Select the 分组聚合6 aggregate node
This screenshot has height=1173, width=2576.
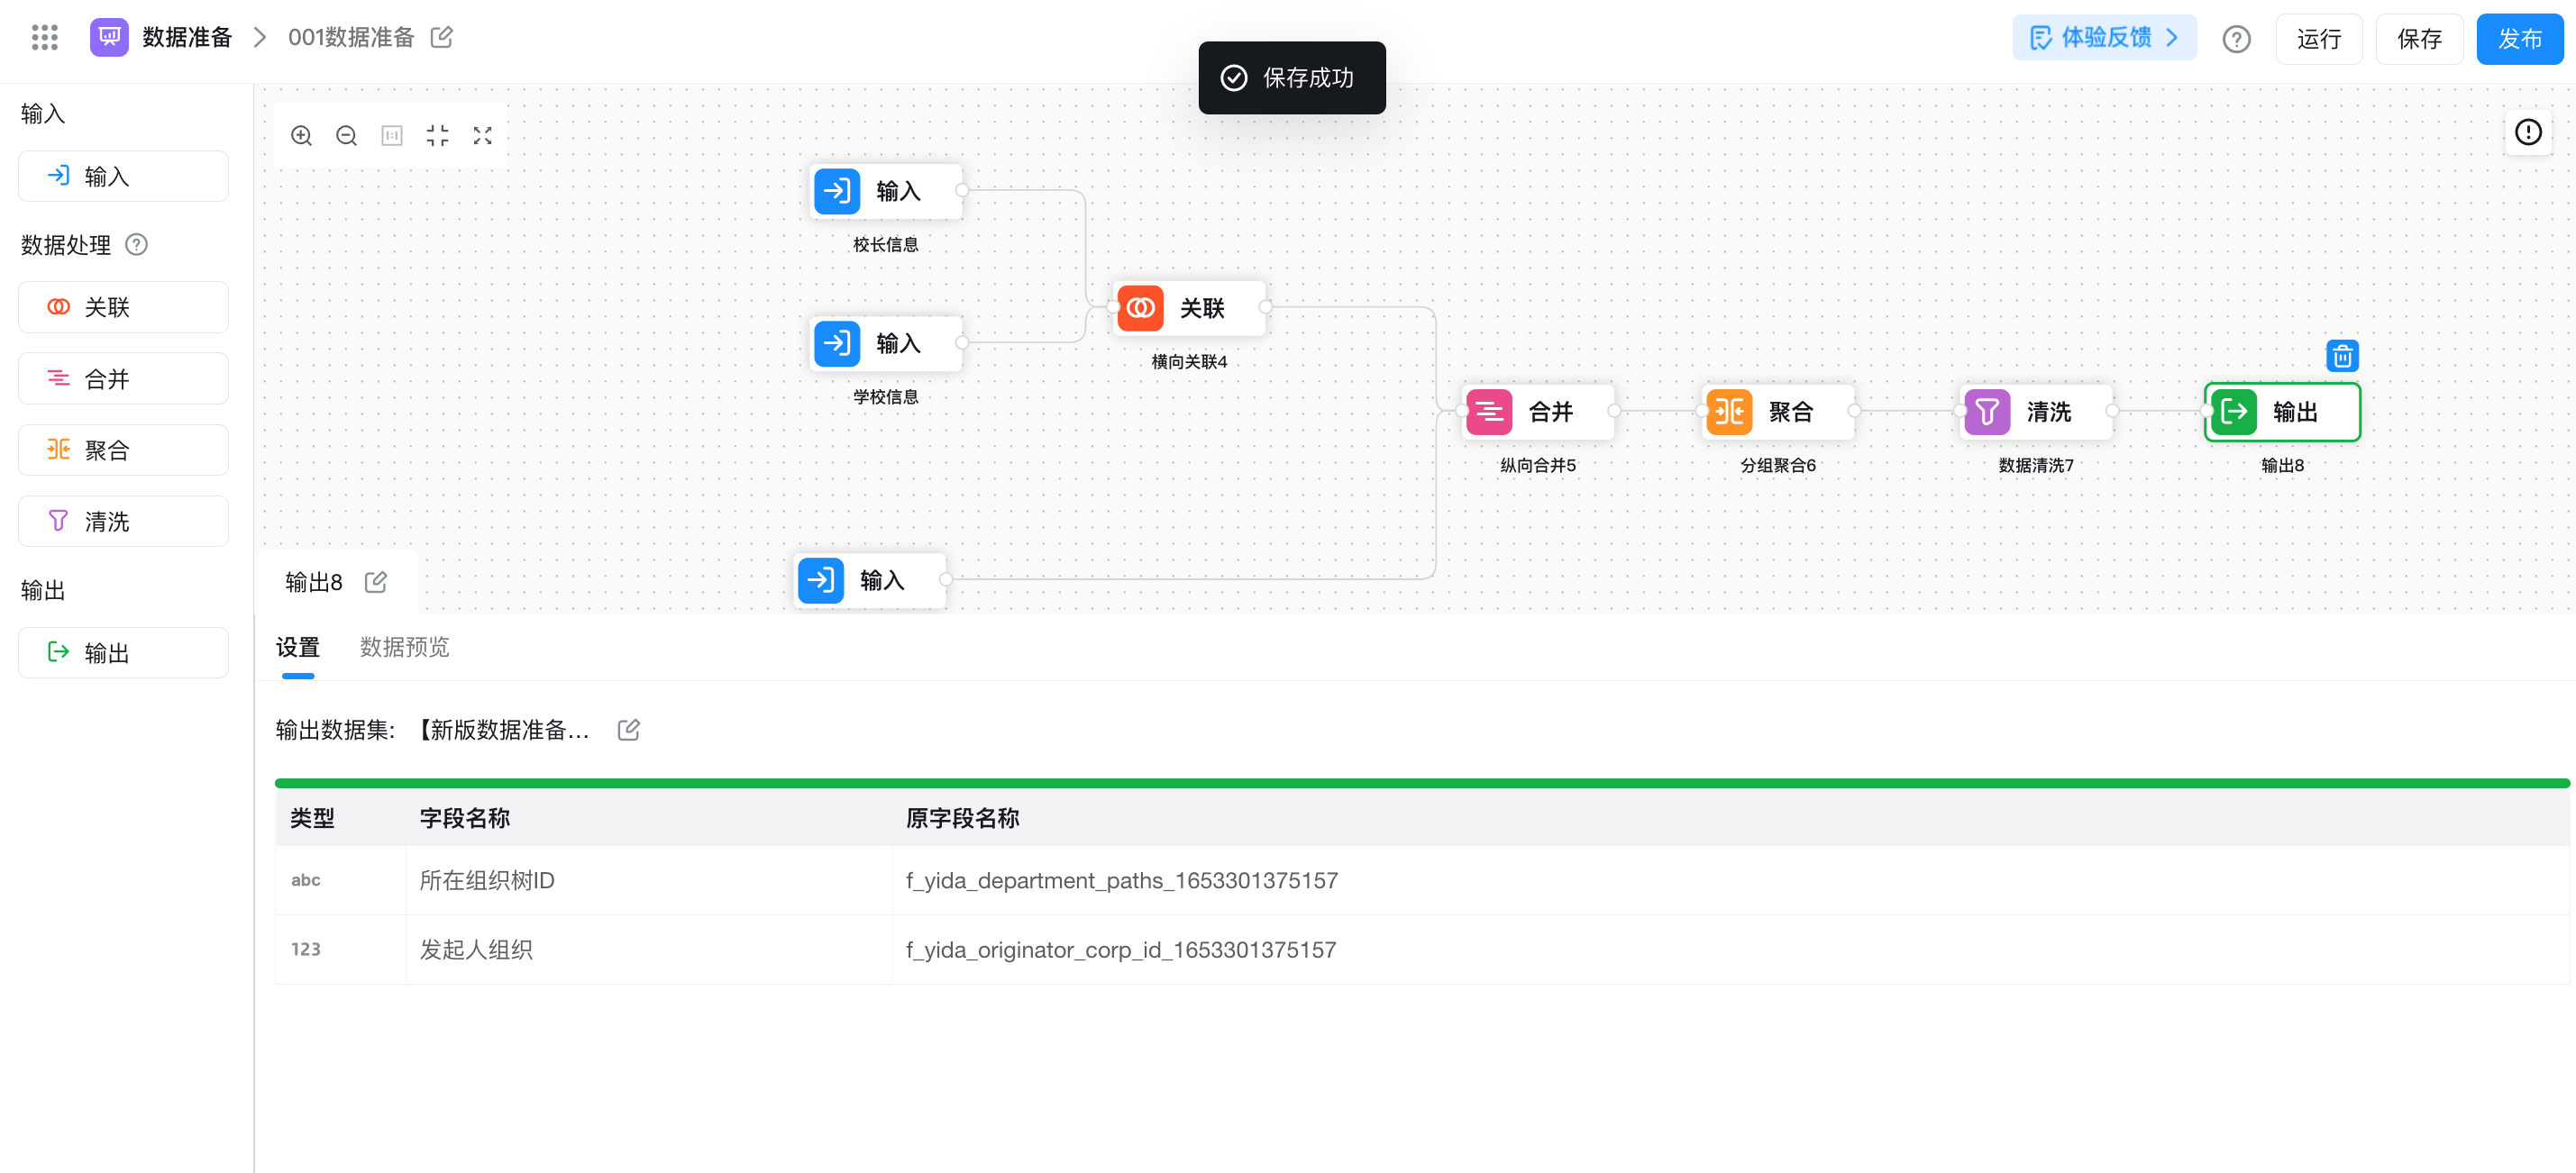(x=1778, y=412)
